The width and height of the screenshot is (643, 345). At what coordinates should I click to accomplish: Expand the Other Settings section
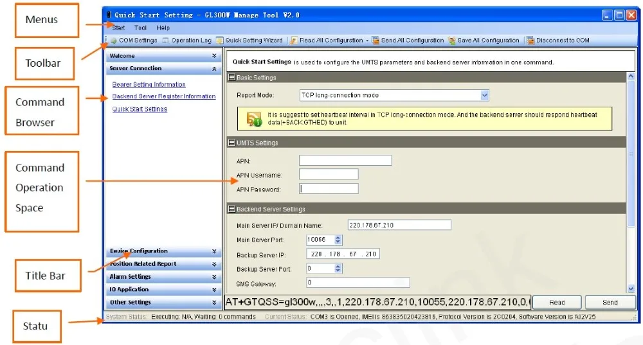[163, 302]
